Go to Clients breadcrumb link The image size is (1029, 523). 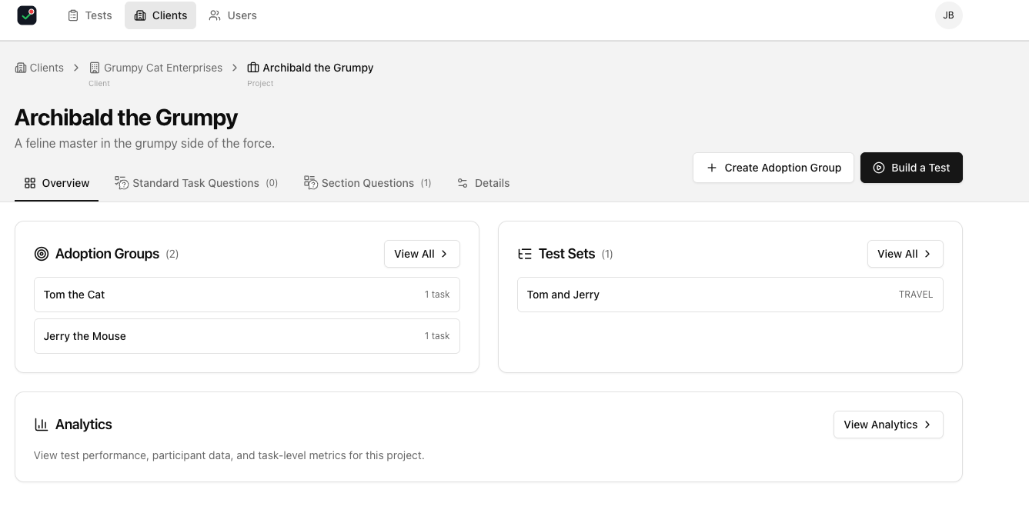(39, 68)
